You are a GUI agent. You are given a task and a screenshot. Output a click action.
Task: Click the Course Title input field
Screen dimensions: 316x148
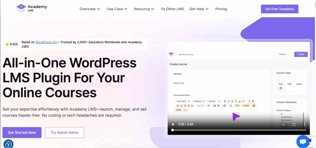tap(219, 88)
